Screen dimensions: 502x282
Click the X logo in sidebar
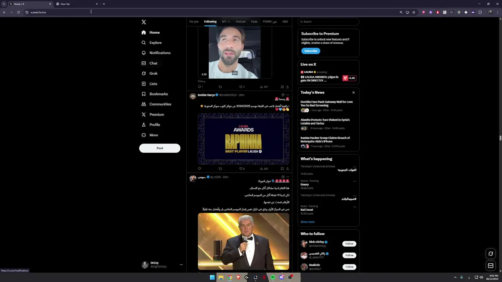pos(144,22)
